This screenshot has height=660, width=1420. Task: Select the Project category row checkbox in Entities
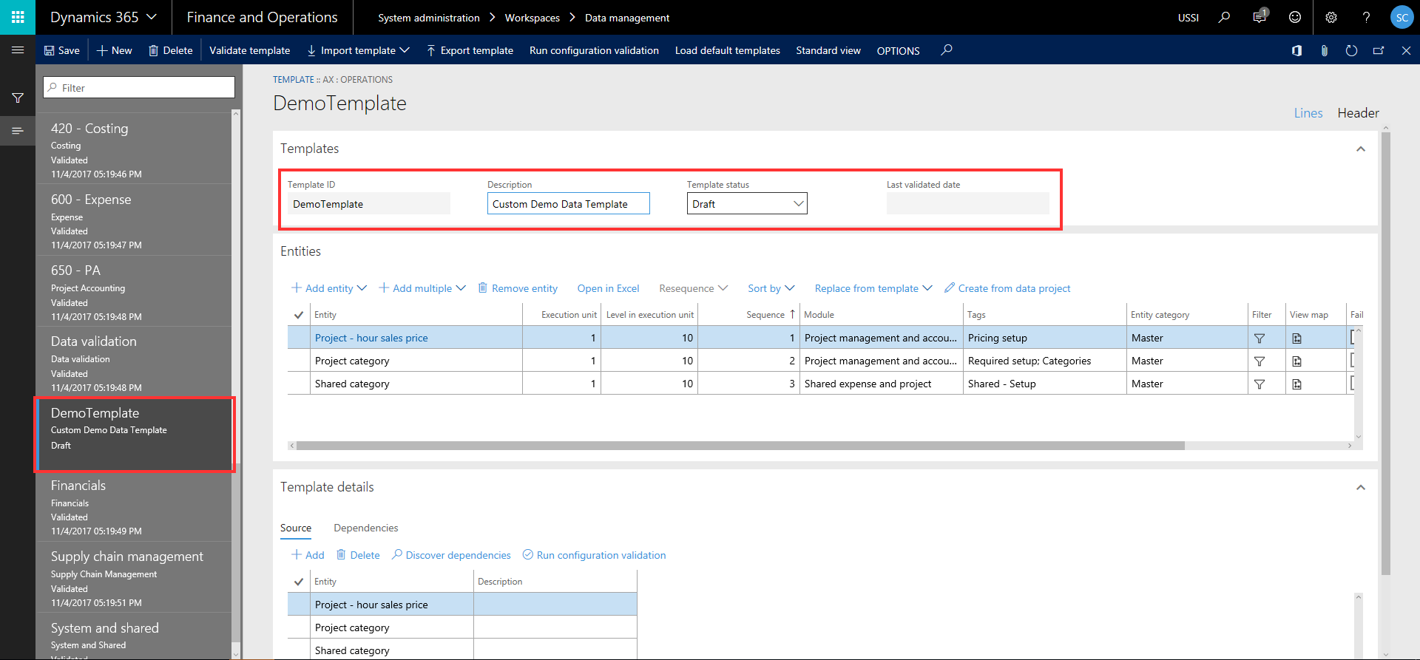pos(299,361)
